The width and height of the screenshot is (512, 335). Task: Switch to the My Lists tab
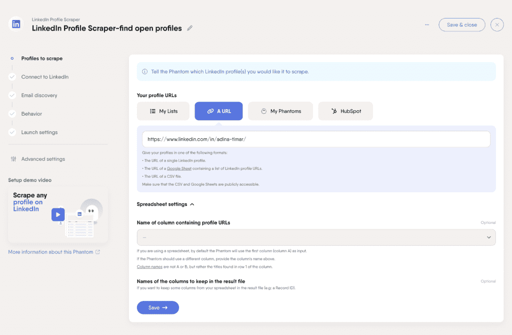click(x=163, y=111)
